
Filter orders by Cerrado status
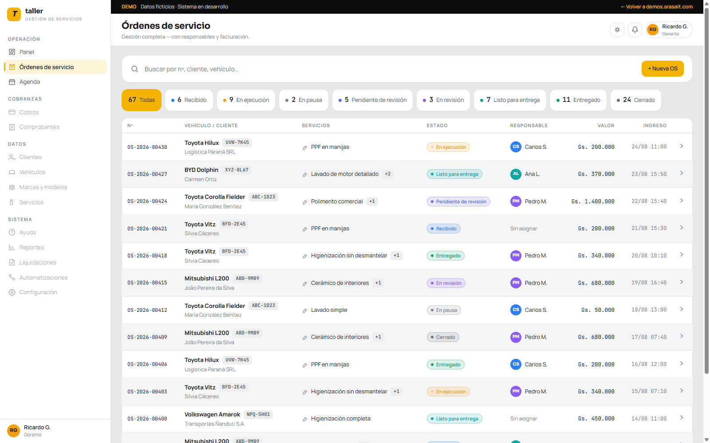coord(636,100)
